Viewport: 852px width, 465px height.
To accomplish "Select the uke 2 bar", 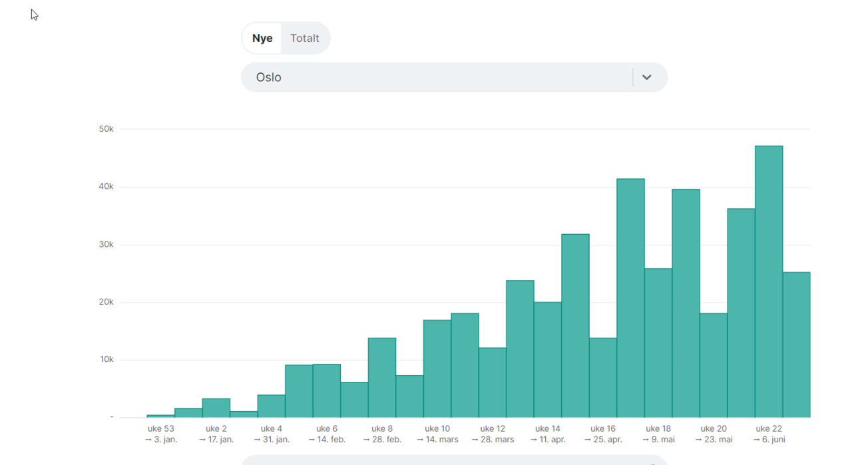I will click(216, 408).
